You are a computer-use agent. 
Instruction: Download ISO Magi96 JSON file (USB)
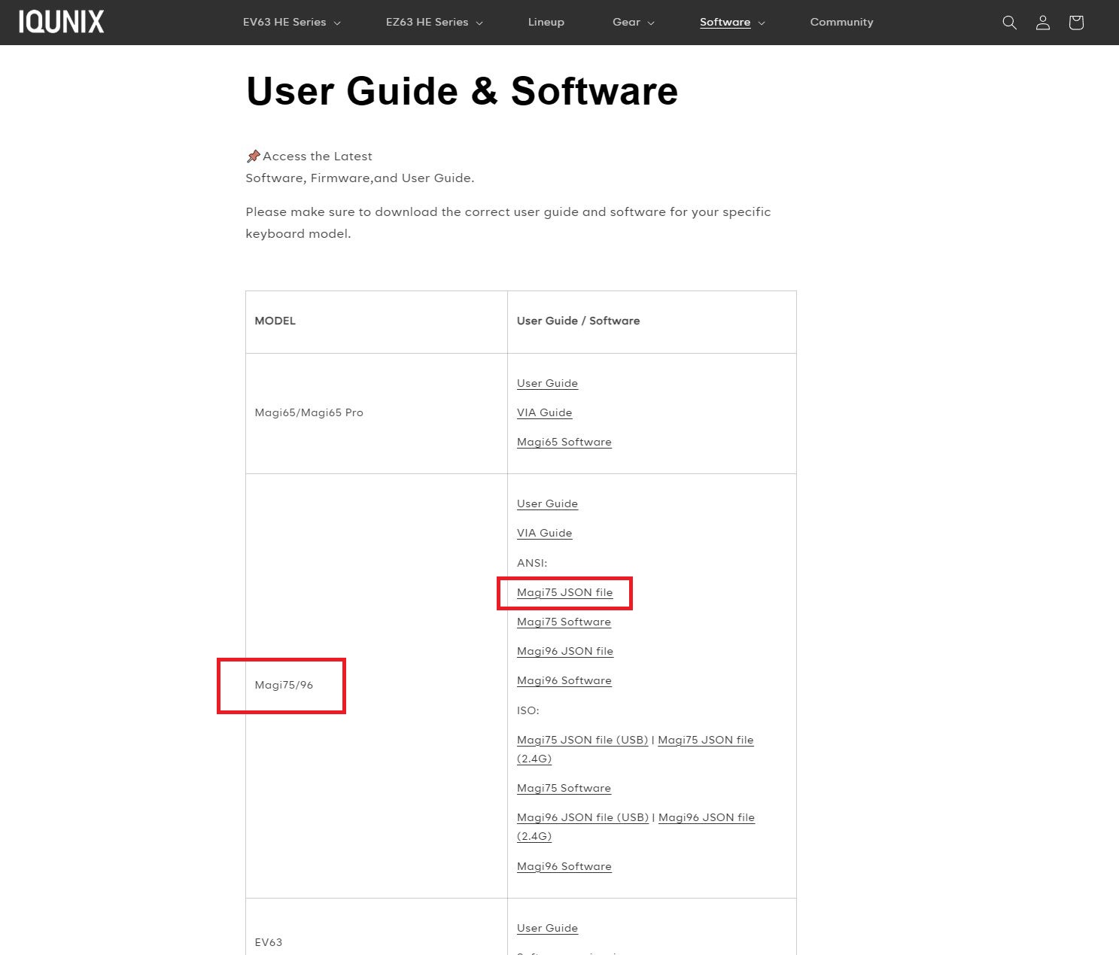click(582, 817)
